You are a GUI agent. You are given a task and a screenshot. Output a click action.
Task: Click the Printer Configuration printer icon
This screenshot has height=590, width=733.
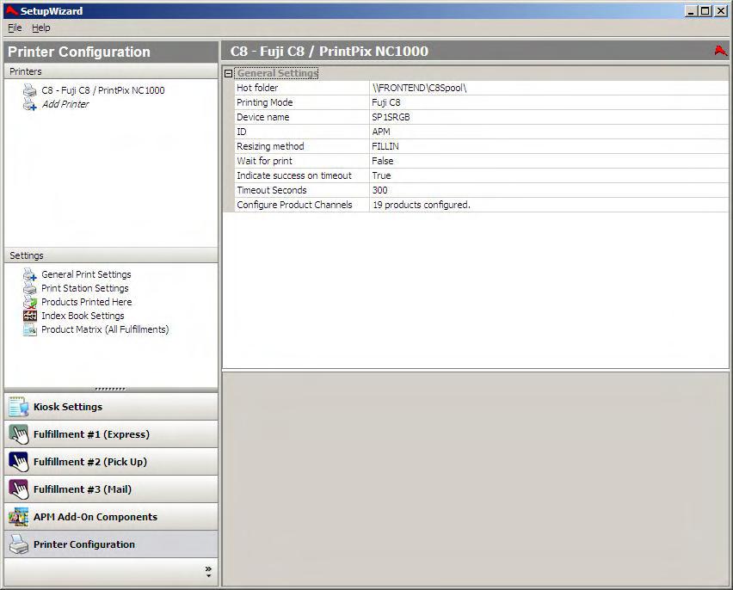[x=19, y=544]
